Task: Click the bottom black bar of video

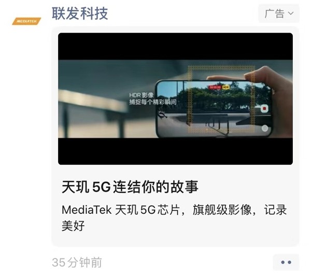Action: tap(175, 151)
